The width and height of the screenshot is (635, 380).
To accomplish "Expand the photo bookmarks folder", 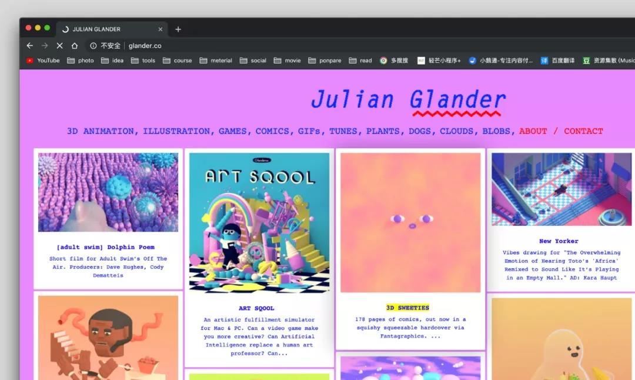I will click(x=80, y=61).
